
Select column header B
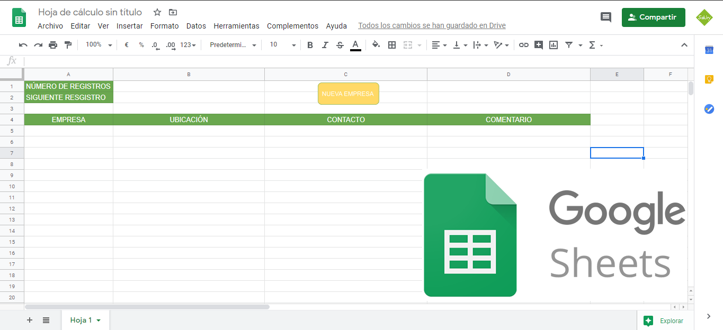[x=189, y=75]
